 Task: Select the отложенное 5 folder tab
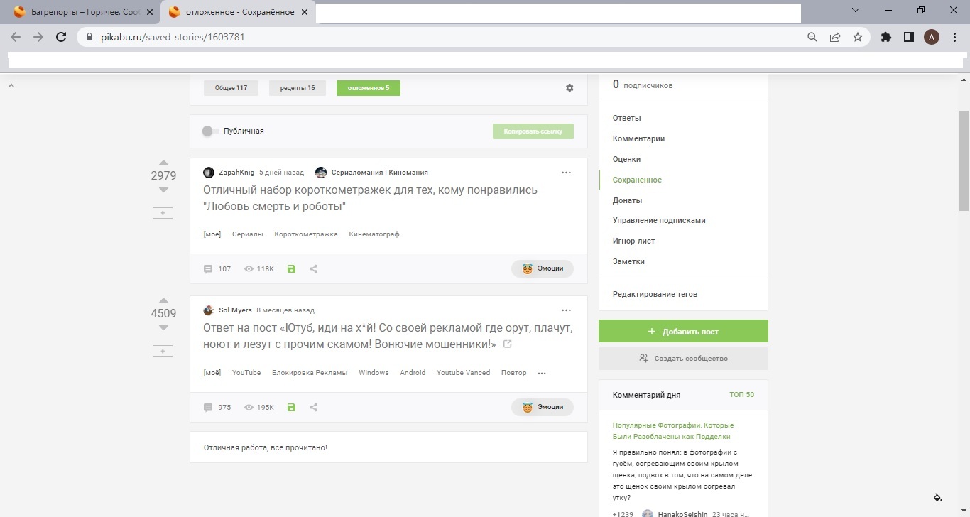point(369,88)
